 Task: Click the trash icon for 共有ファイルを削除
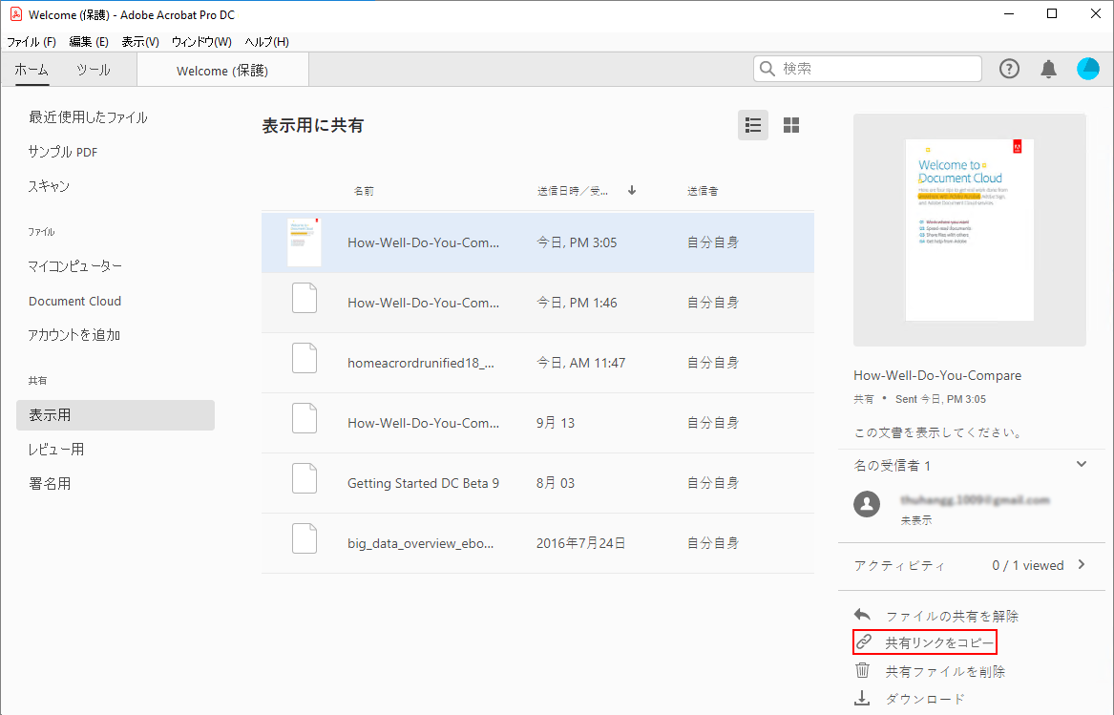863,670
